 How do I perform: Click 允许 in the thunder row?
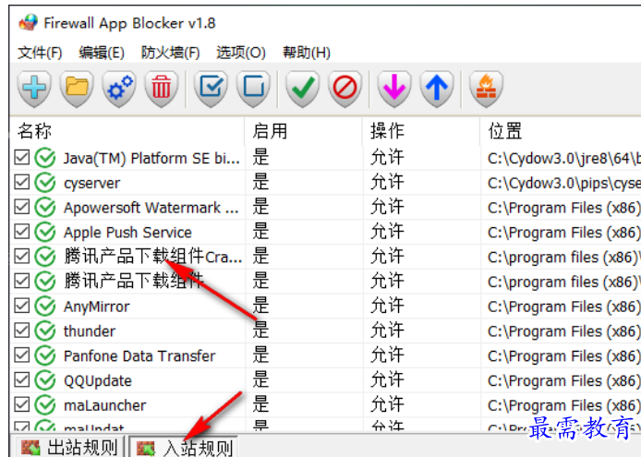pos(387,331)
